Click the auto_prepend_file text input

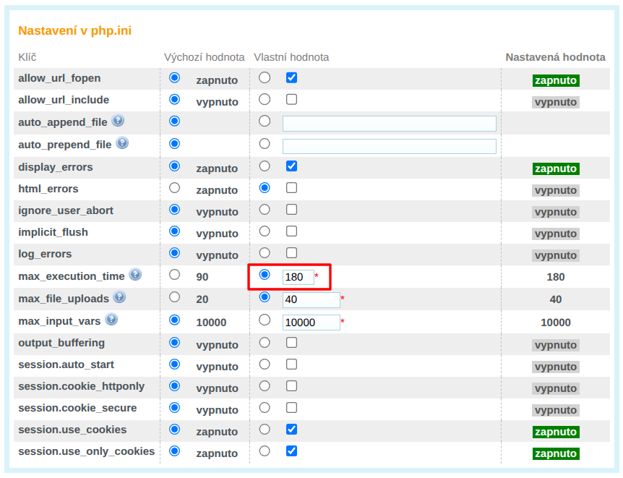click(x=389, y=146)
